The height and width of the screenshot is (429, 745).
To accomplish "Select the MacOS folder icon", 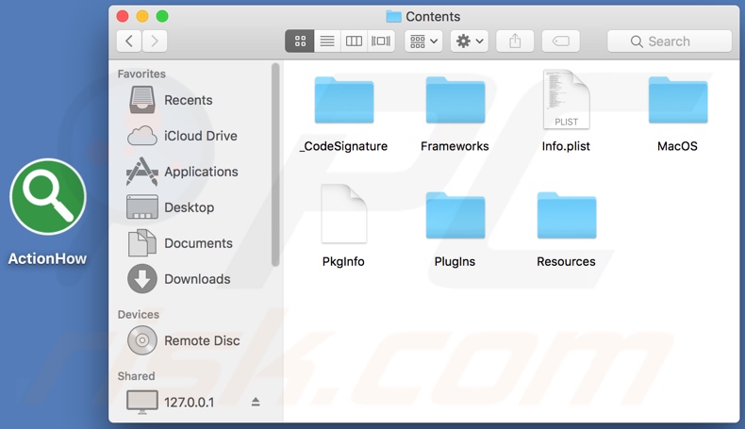I will (x=678, y=100).
